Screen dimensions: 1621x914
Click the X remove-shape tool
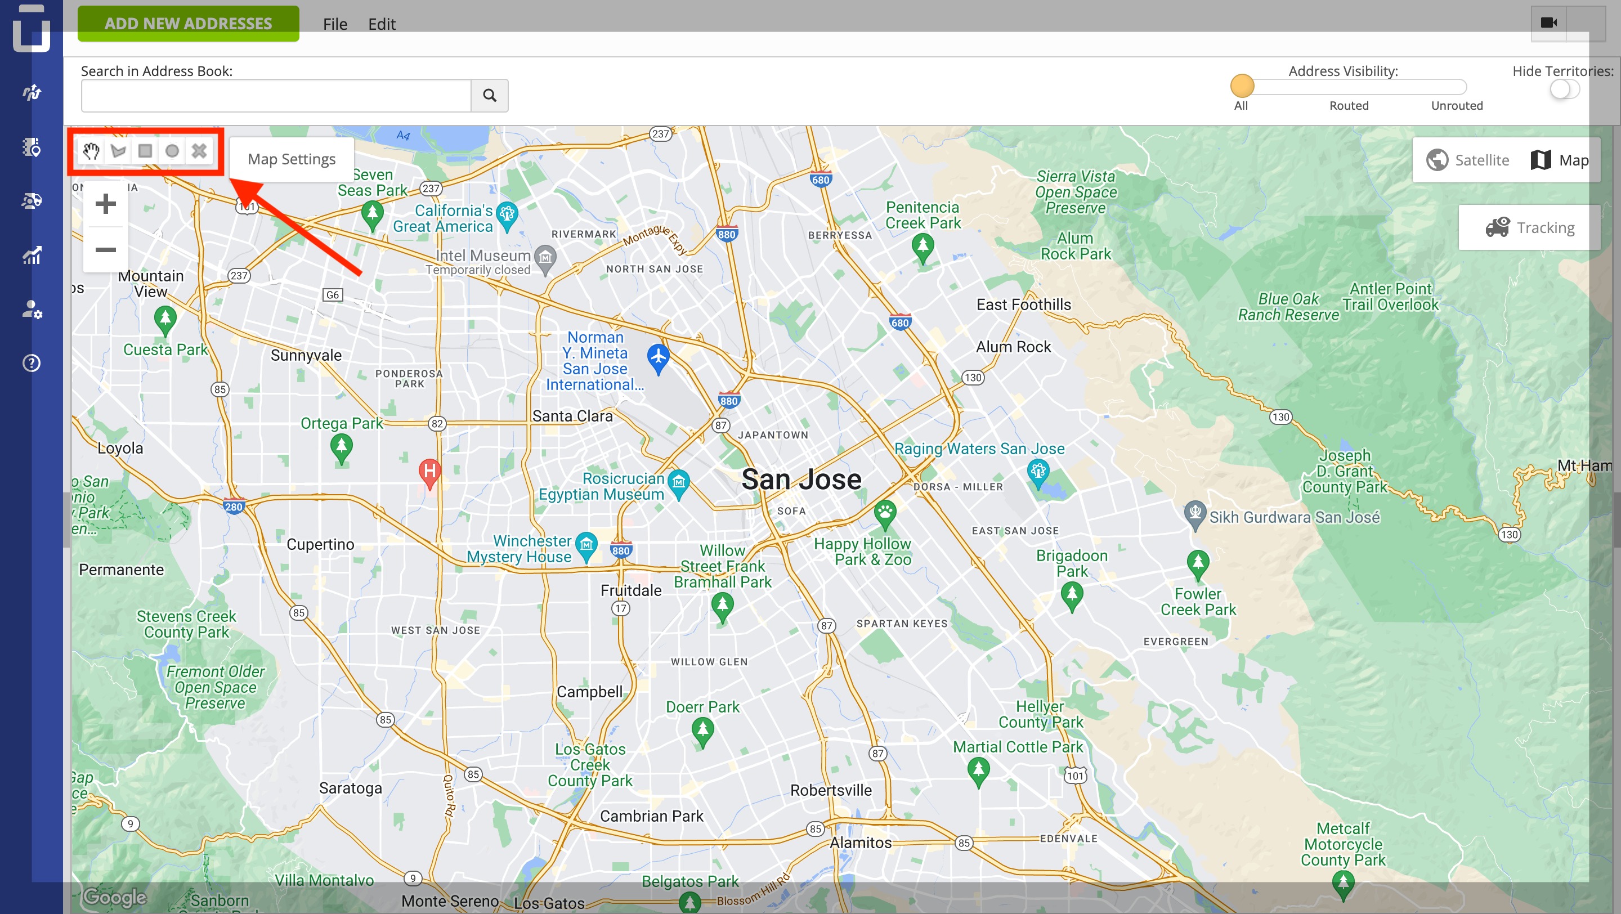coord(199,151)
